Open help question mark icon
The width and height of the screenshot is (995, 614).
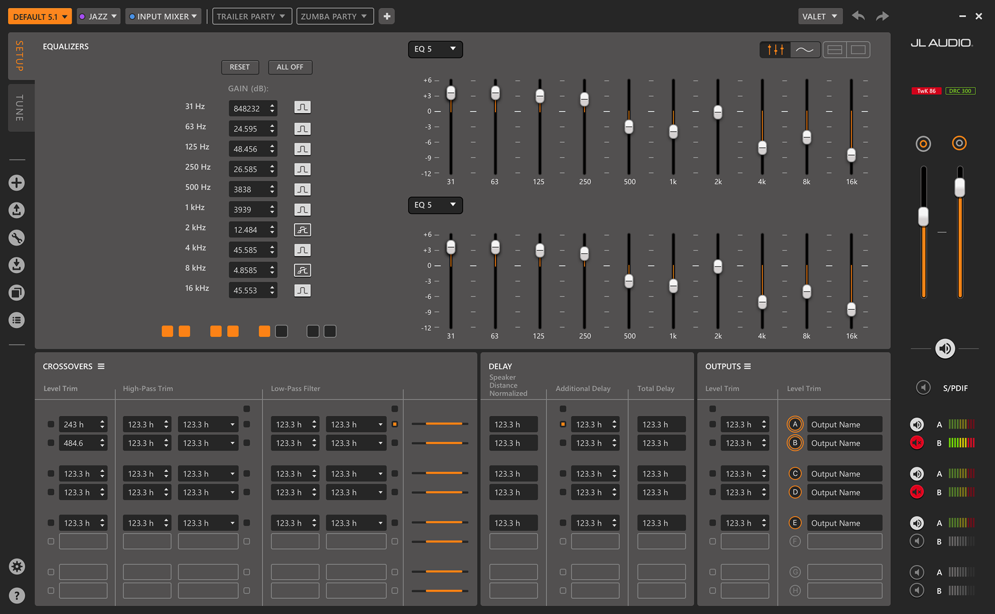point(17,595)
